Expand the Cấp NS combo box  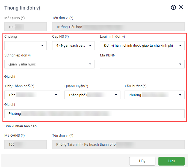(x=73, y=46)
